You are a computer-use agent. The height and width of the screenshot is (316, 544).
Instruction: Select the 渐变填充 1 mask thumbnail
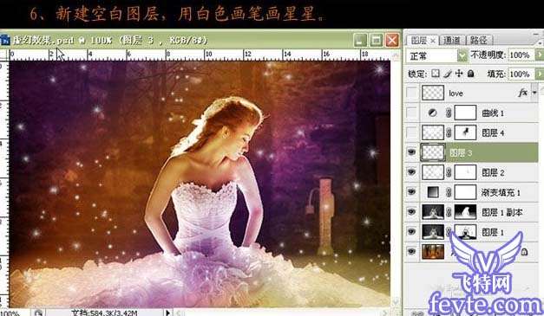click(465, 191)
